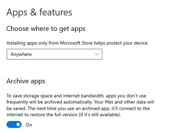This screenshot has width=183, height=133.
Task: Click the text Your files and other data
Action: click(120, 102)
